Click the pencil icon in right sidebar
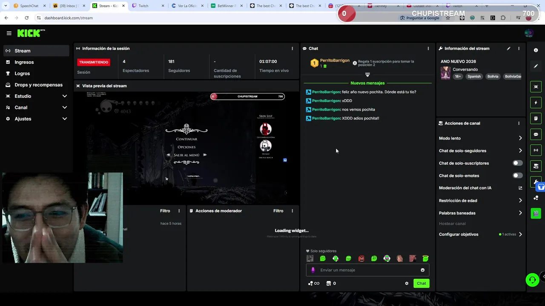Image resolution: width=545 pixels, height=306 pixels. pos(536,66)
